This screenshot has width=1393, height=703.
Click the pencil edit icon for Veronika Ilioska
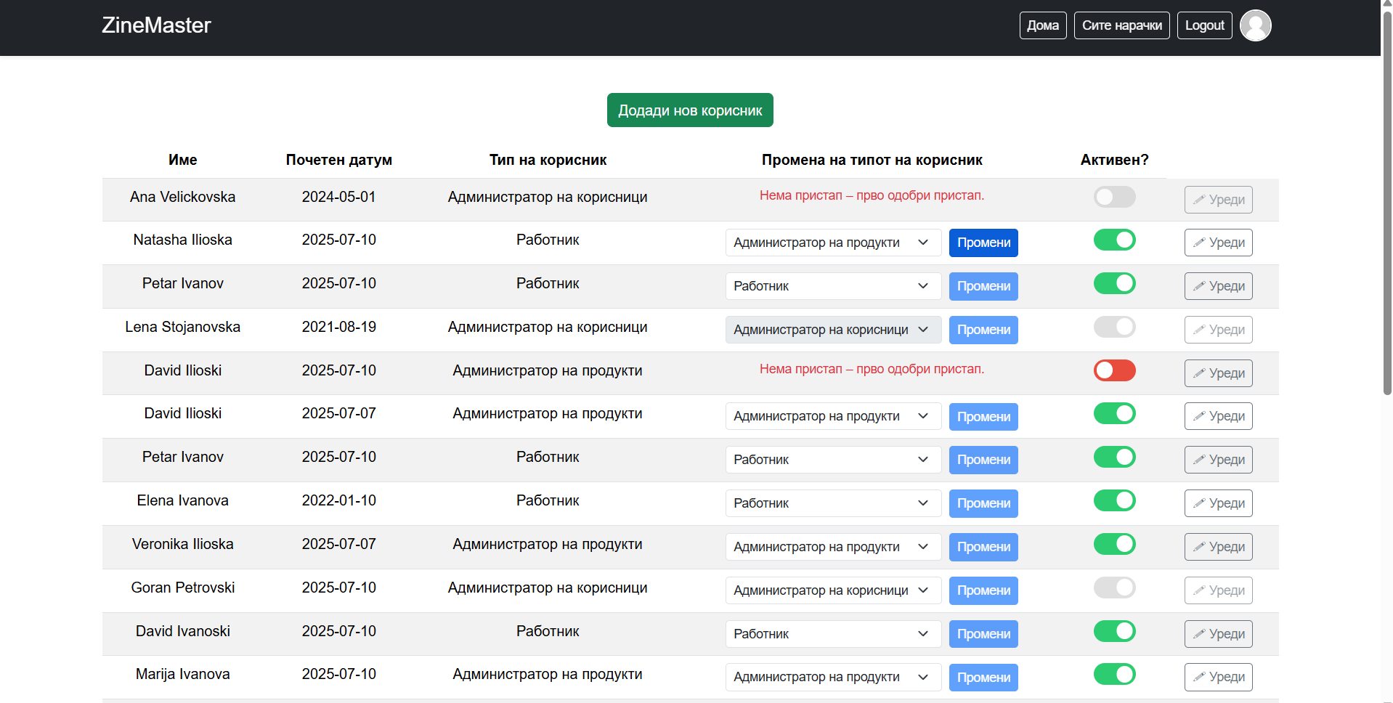(x=1199, y=547)
